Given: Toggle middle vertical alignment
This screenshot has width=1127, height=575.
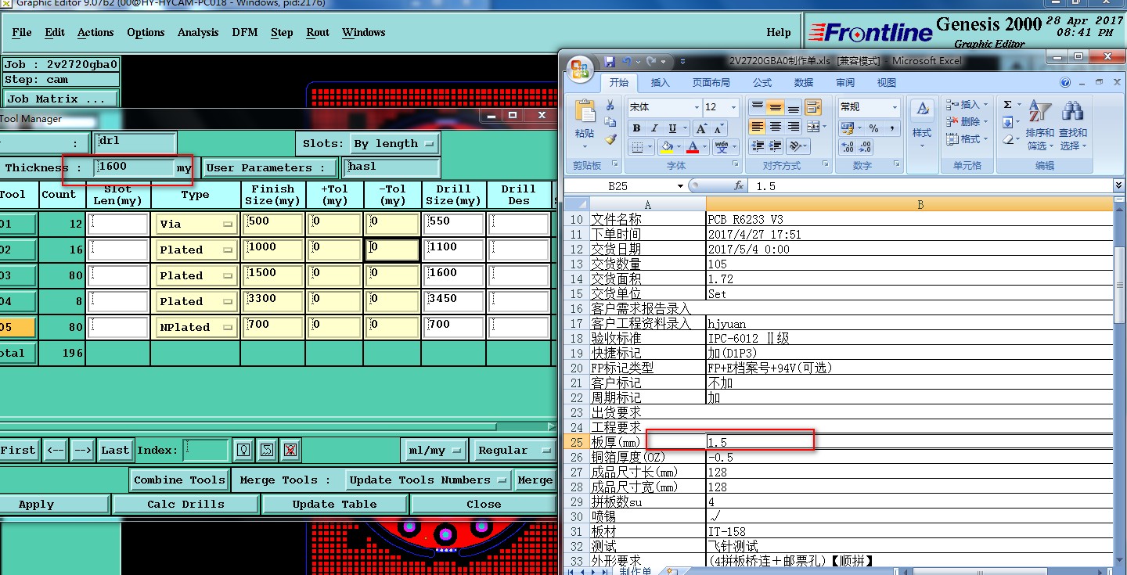Looking at the screenshot, I should [x=776, y=107].
